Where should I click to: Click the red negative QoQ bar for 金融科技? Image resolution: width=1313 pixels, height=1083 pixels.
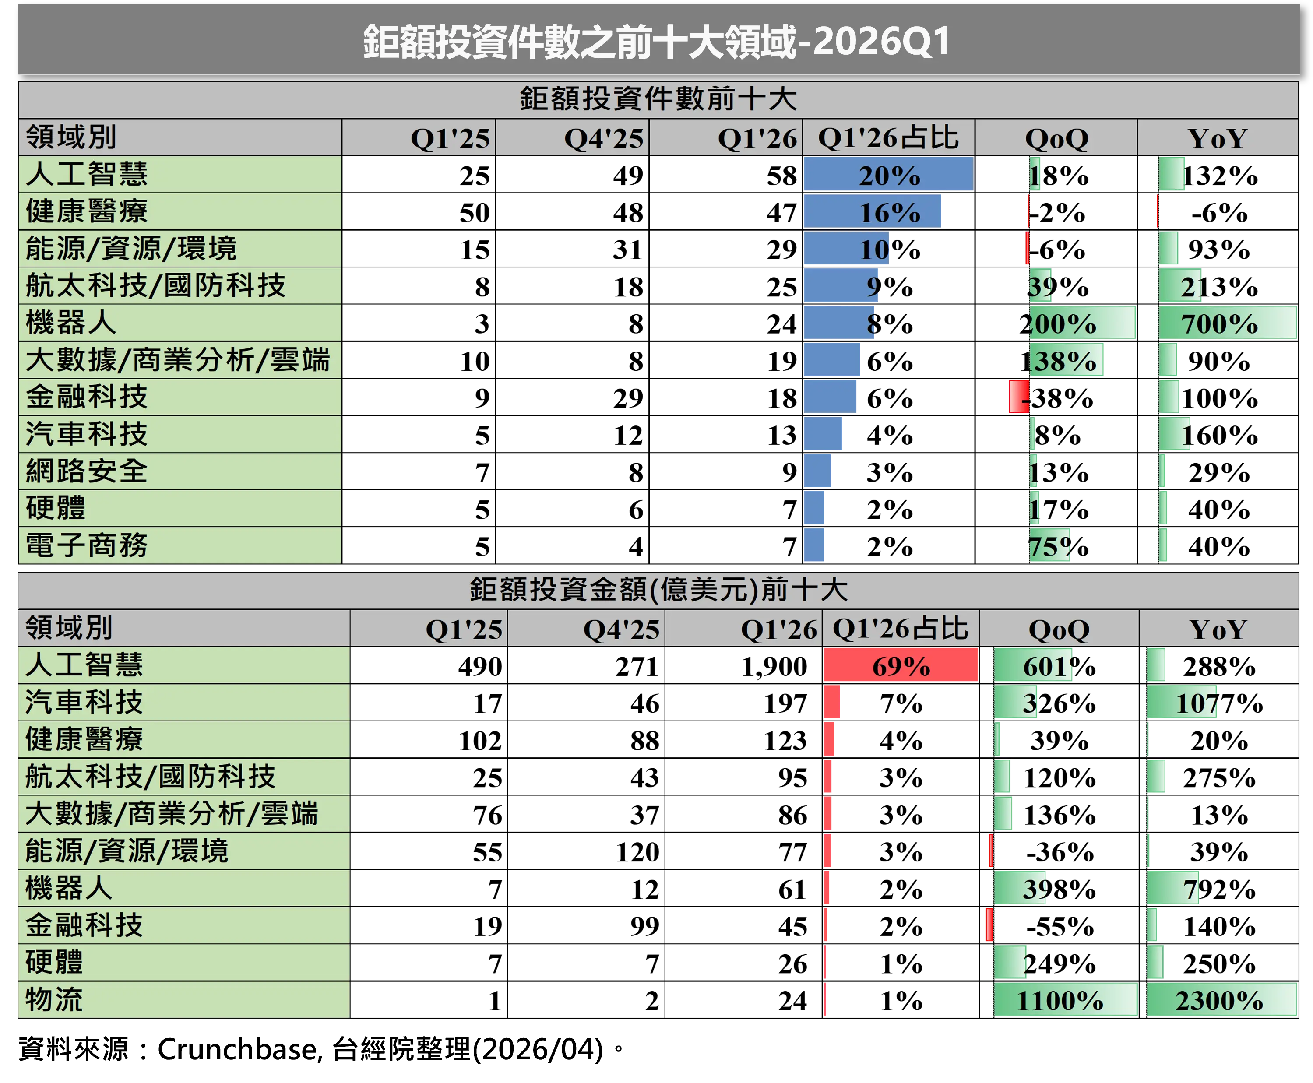click(x=1018, y=397)
